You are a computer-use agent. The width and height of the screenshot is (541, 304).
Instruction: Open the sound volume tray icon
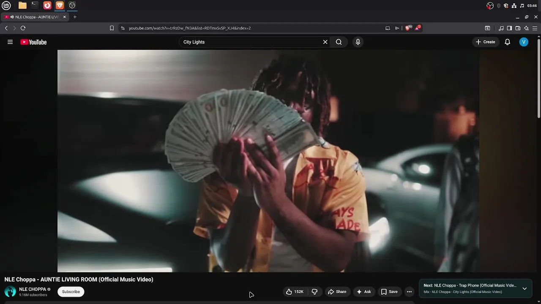[x=522, y=5]
